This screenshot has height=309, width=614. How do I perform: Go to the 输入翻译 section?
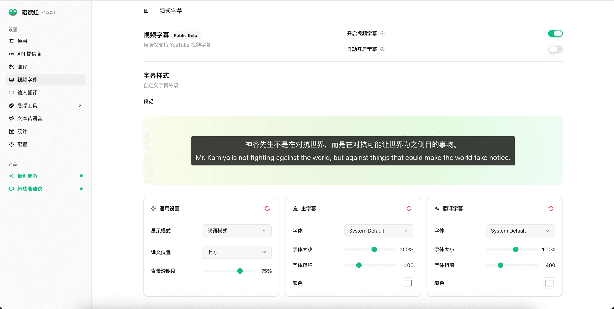pos(28,93)
